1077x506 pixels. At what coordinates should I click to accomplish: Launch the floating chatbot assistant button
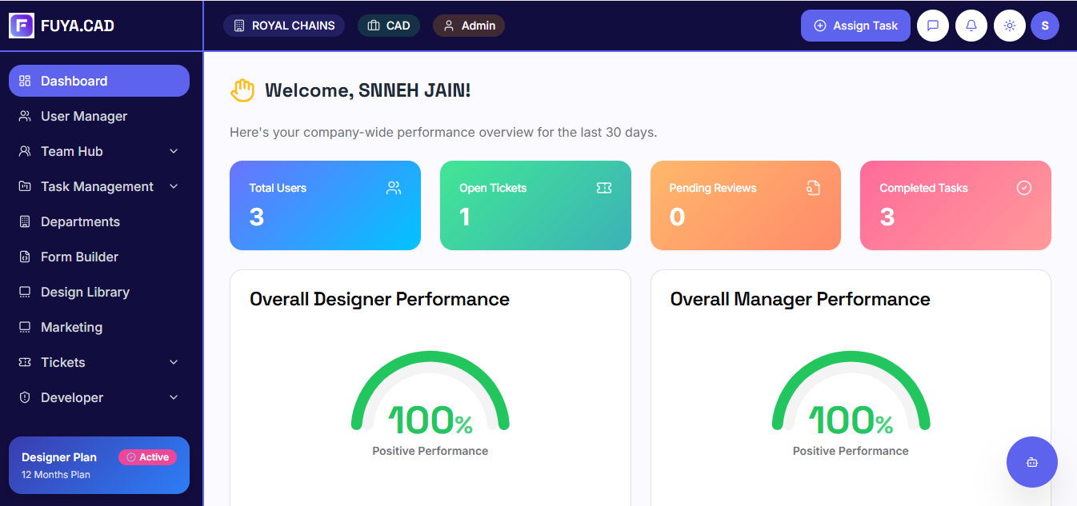[1031, 462]
